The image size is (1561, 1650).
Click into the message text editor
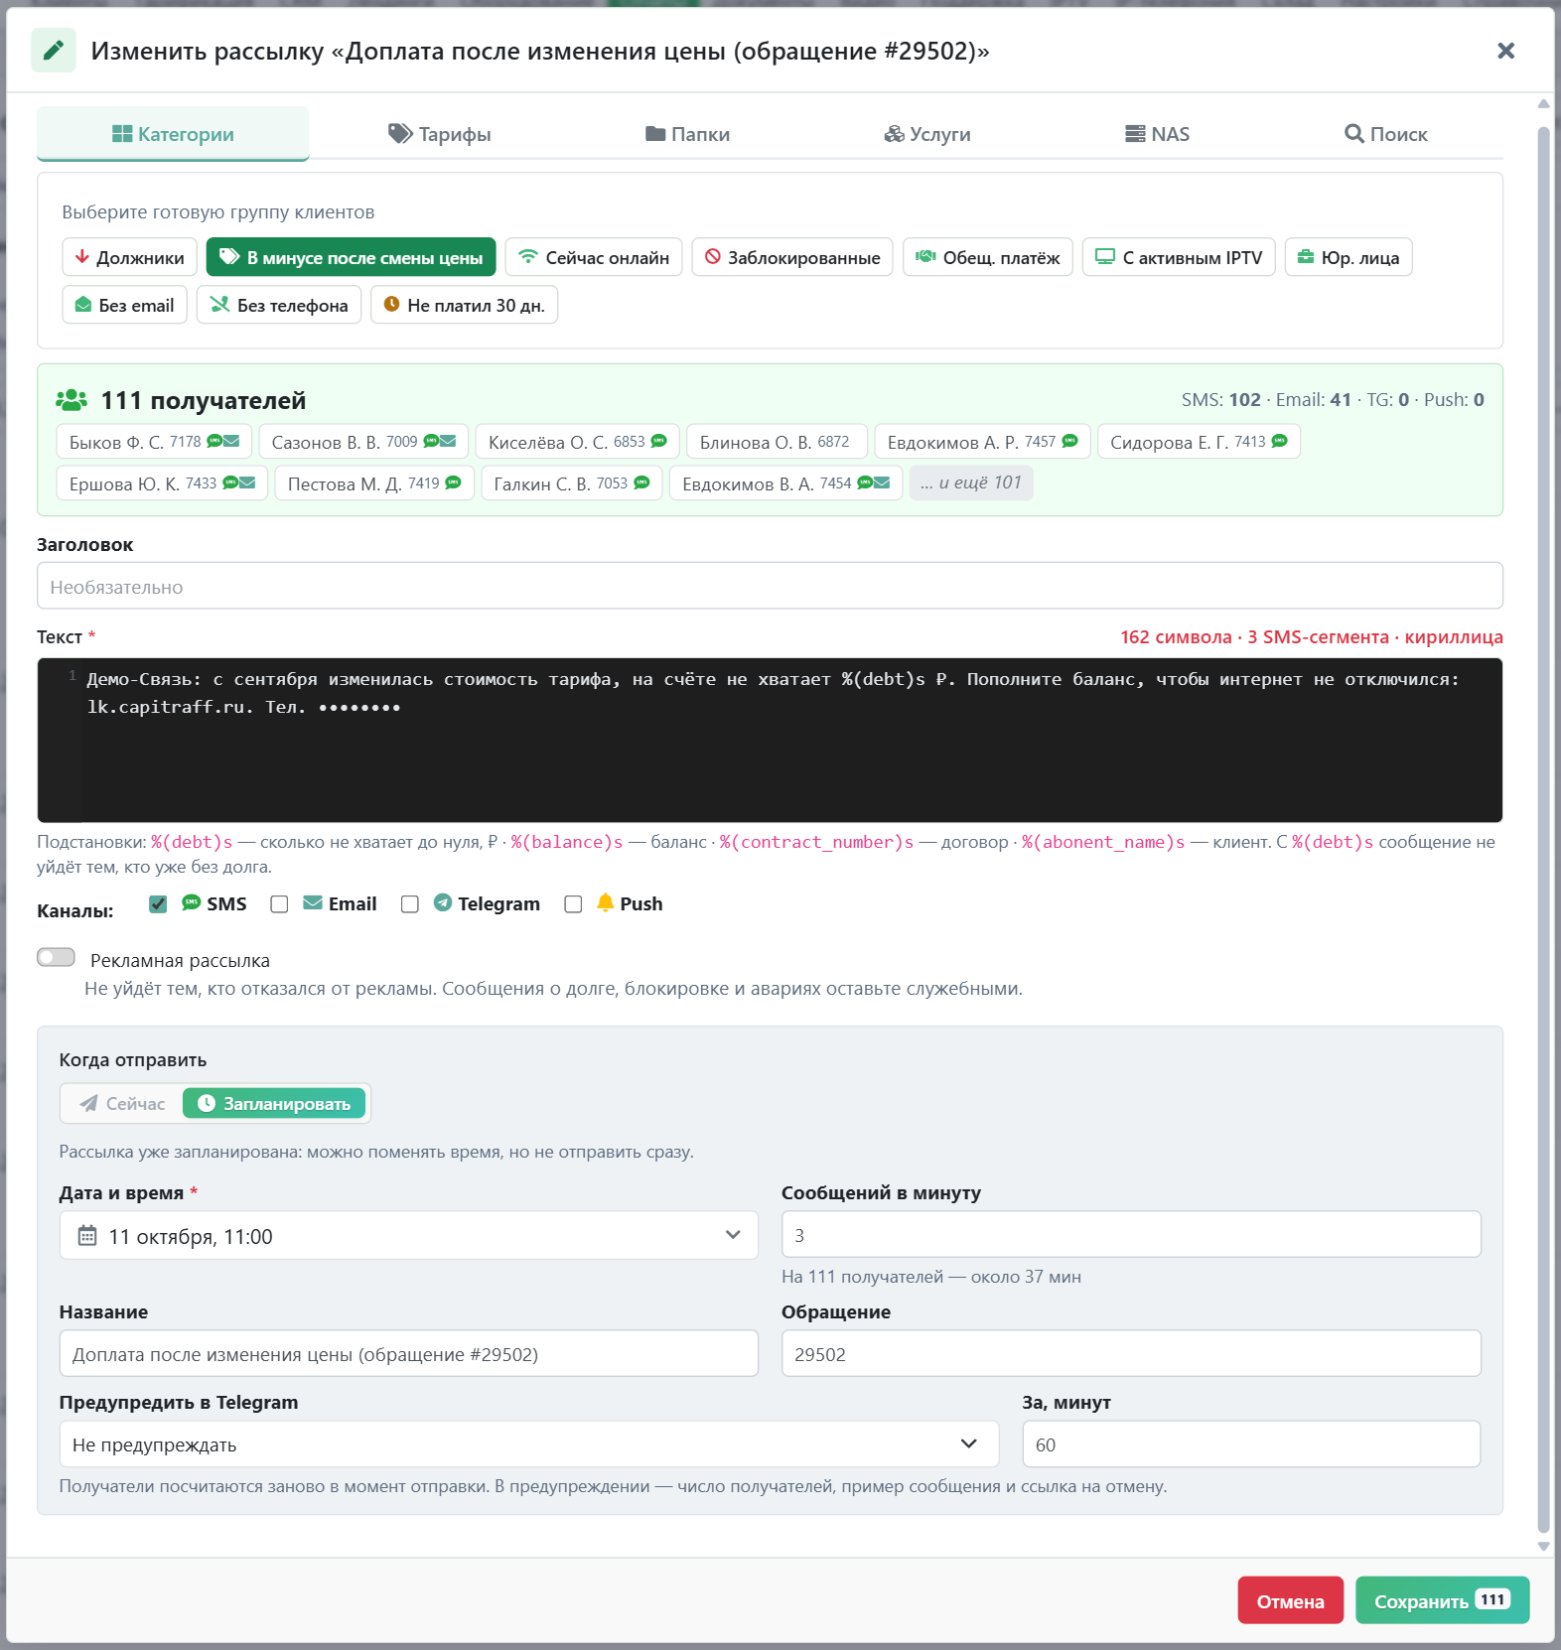pyautogui.click(x=770, y=740)
